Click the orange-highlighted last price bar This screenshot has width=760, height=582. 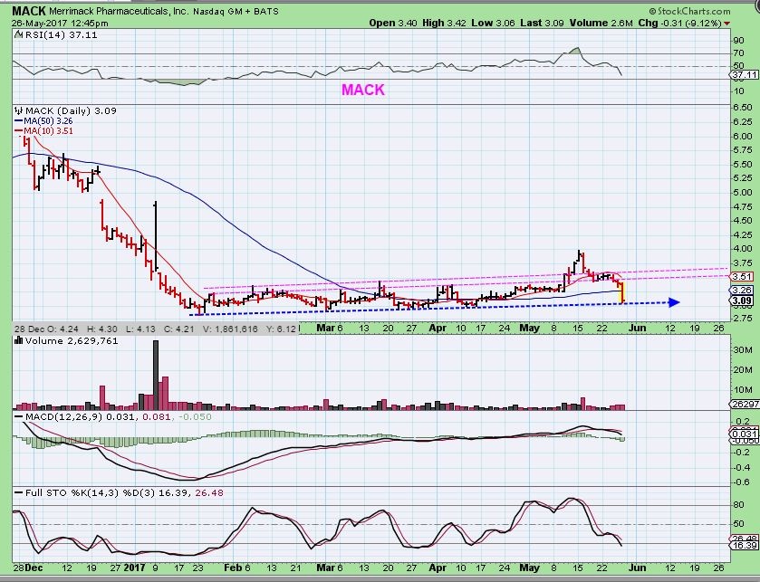(622, 292)
